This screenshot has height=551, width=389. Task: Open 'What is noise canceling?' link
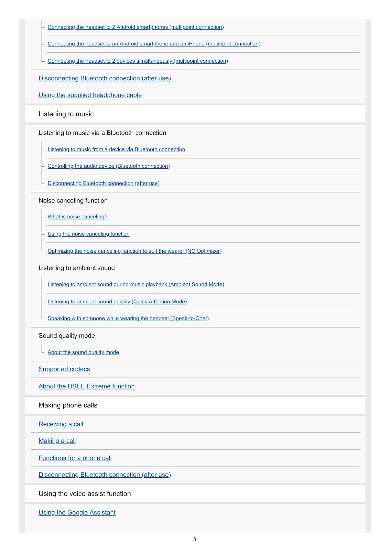tap(77, 217)
